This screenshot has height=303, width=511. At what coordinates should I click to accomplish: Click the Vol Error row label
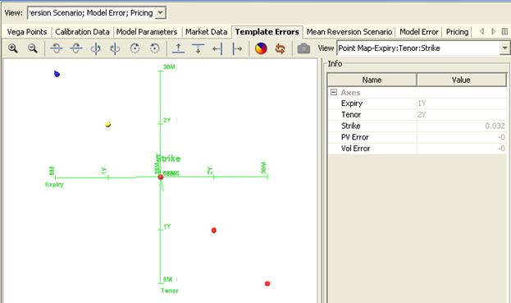pos(355,149)
